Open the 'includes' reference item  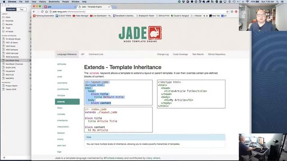tap(61, 114)
